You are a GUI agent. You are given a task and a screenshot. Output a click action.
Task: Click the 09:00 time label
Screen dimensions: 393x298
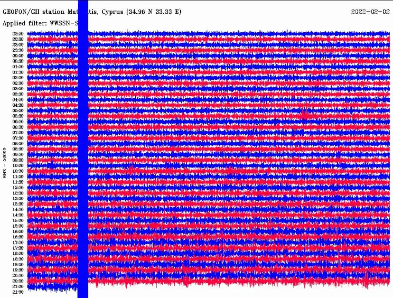pyautogui.click(x=18, y=155)
